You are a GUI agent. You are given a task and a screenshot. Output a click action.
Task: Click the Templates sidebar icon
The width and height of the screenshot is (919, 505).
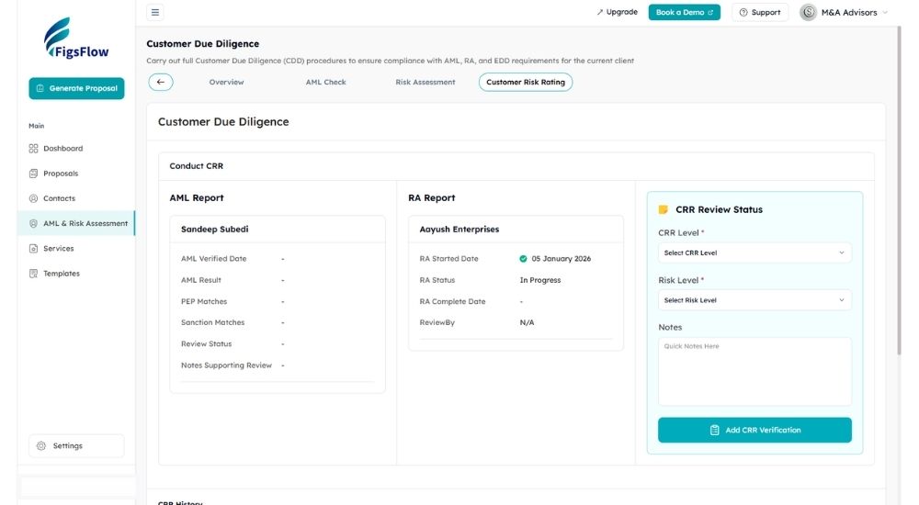(33, 274)
